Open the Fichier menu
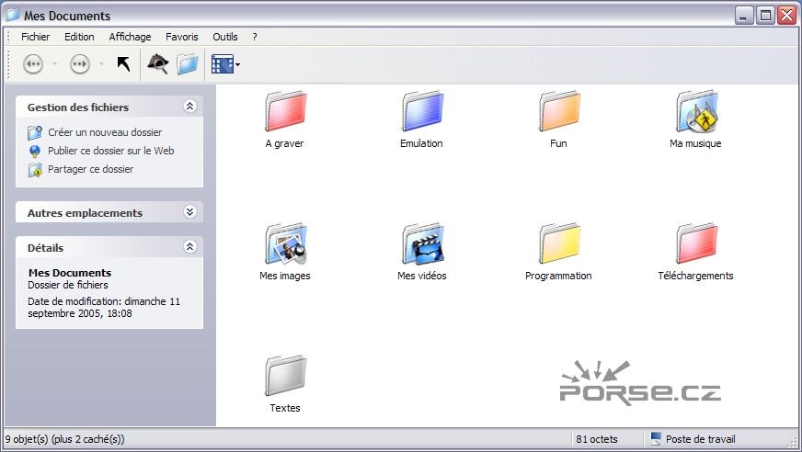This screenshot has height=452, width=802. click(x=36, y=37)
